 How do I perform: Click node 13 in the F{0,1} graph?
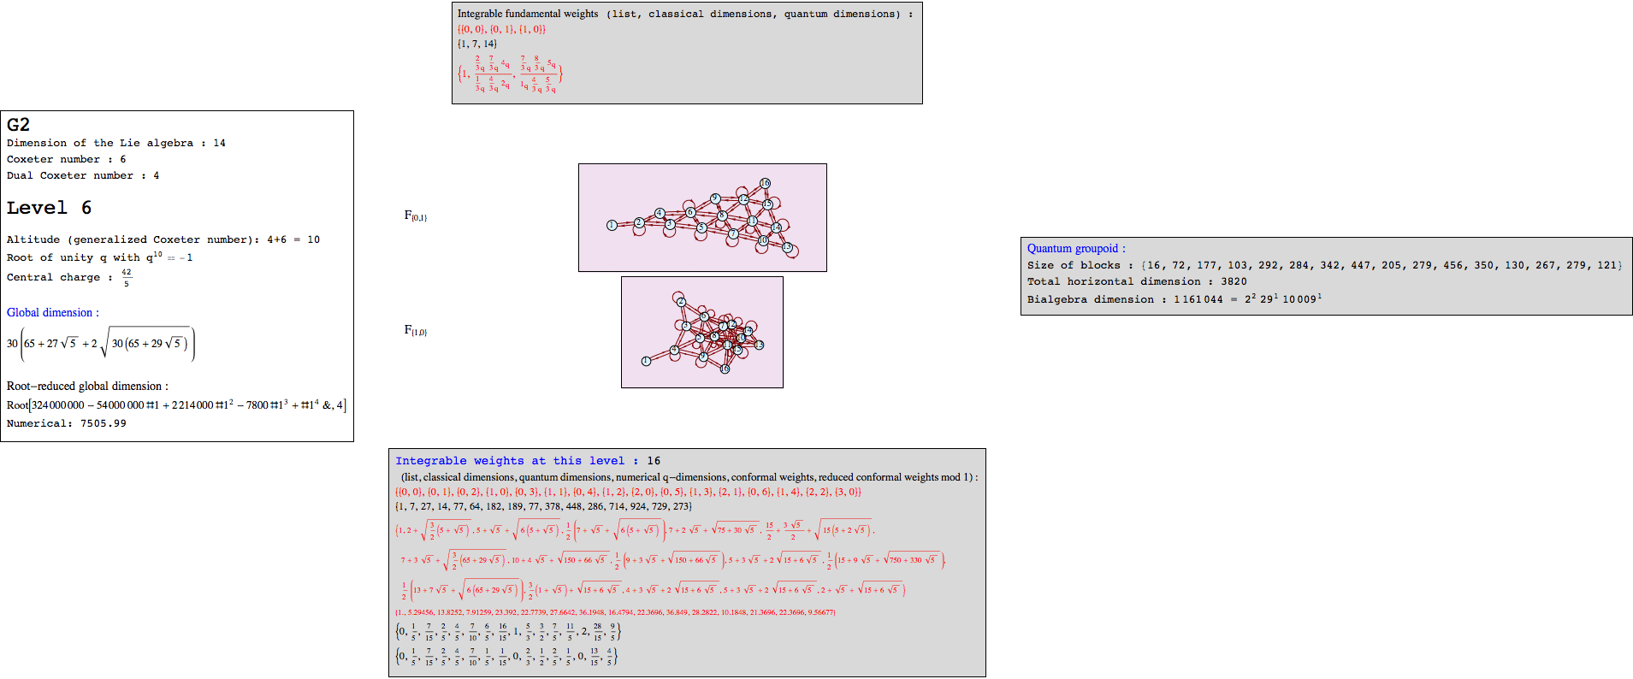point(788,248)
